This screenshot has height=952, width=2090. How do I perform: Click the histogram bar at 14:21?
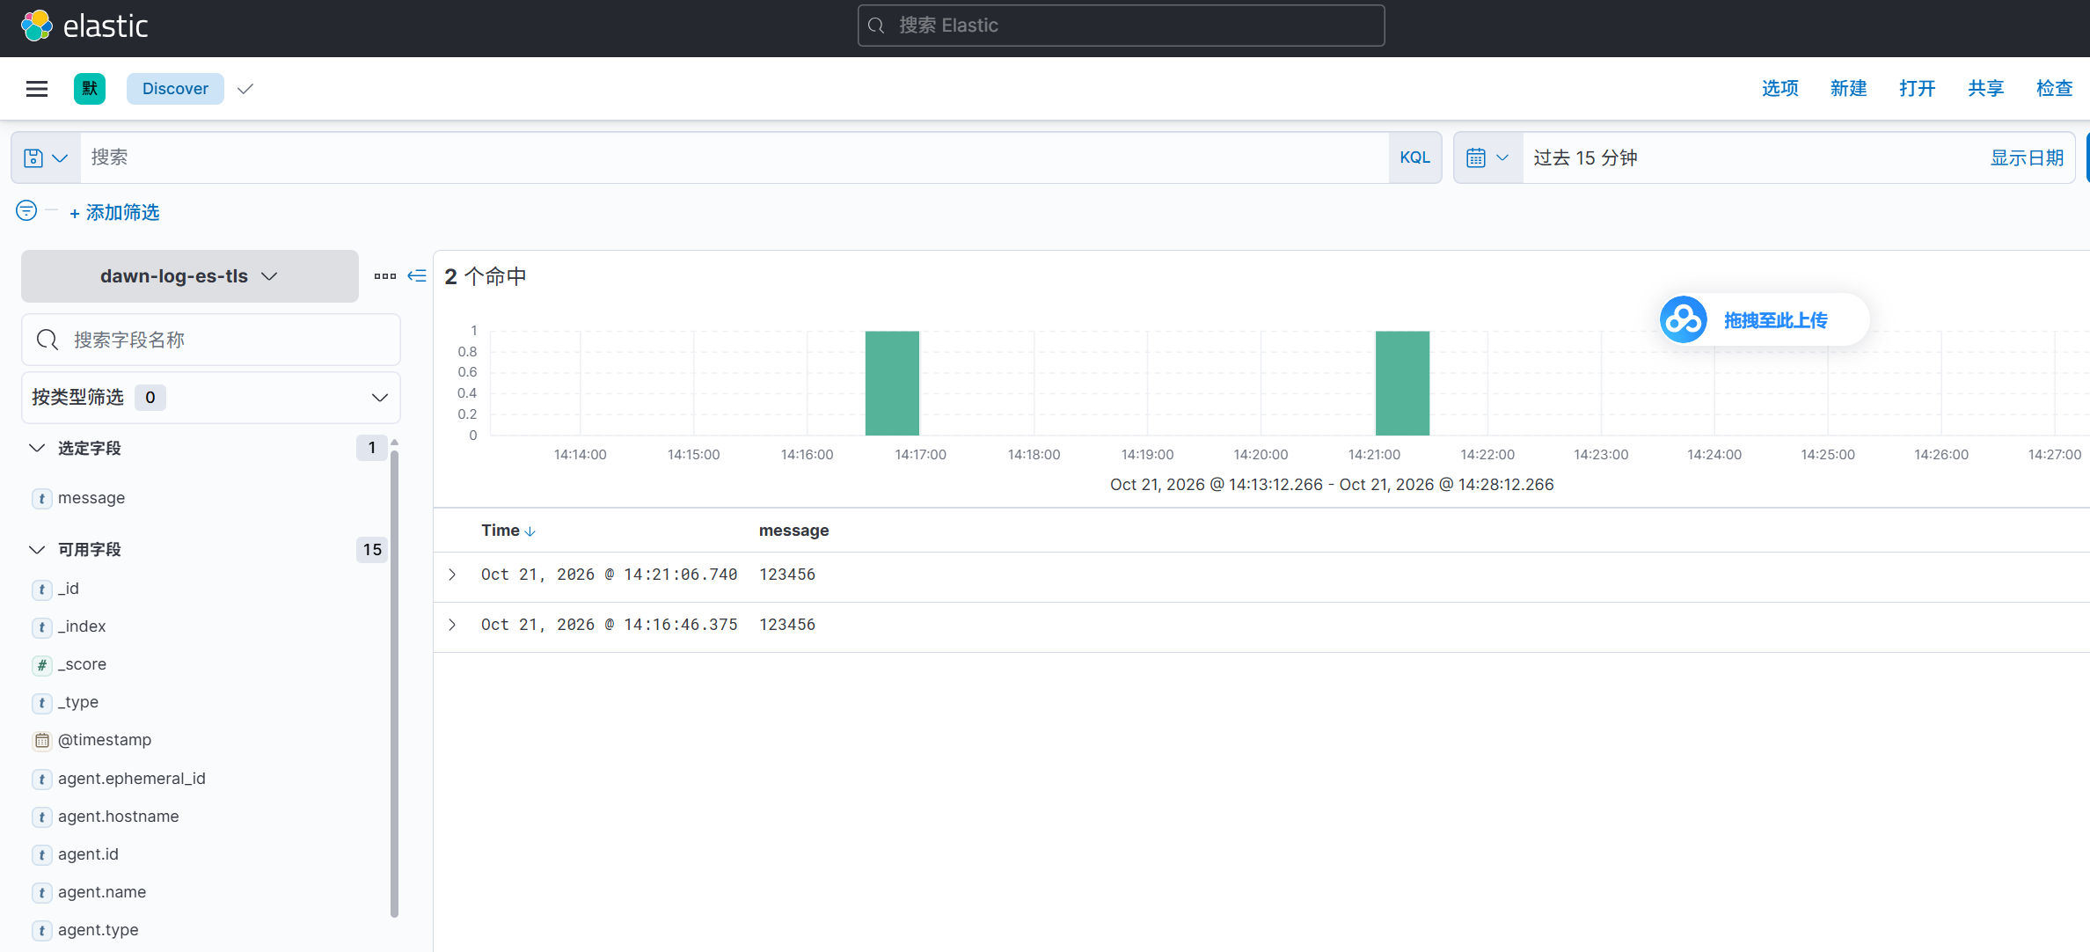(1402, 383)
